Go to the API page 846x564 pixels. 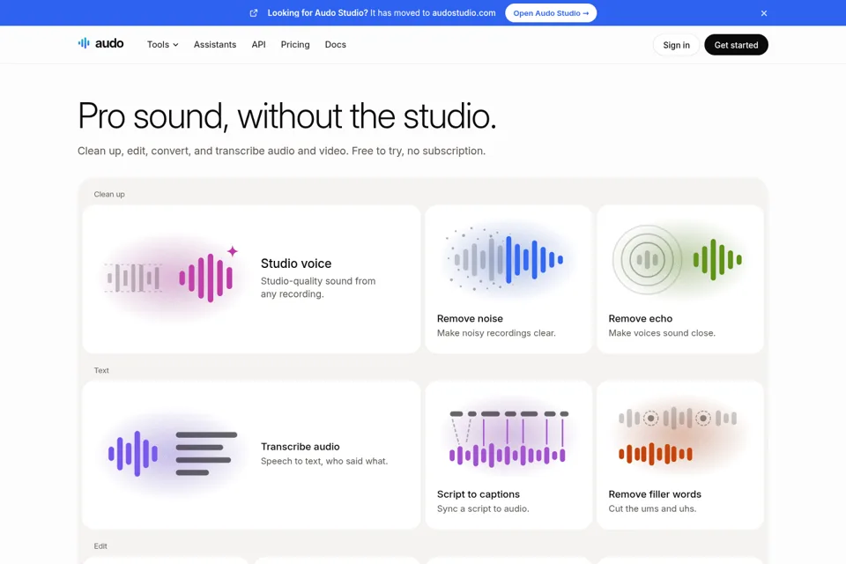click(x=258, y=44)
